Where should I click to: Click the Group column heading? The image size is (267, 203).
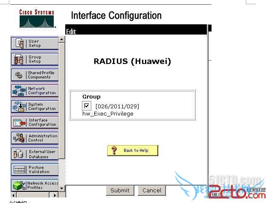[x=91, y=97]
